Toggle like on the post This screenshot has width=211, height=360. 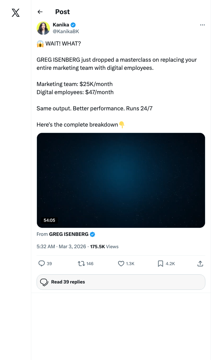click(x=121, y=263)
